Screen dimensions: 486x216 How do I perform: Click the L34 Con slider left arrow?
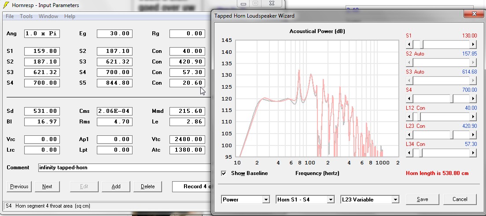click(409, 153)
